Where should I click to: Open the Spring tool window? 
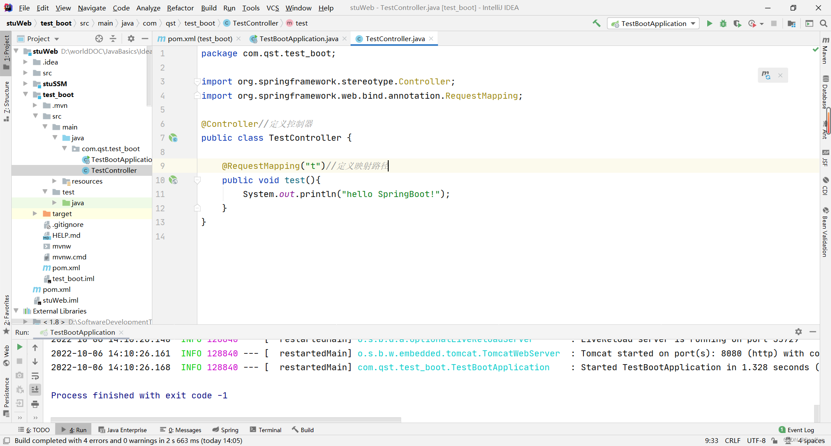225,430
